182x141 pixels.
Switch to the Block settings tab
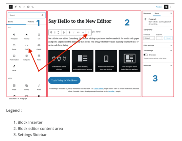click(157, 13)
